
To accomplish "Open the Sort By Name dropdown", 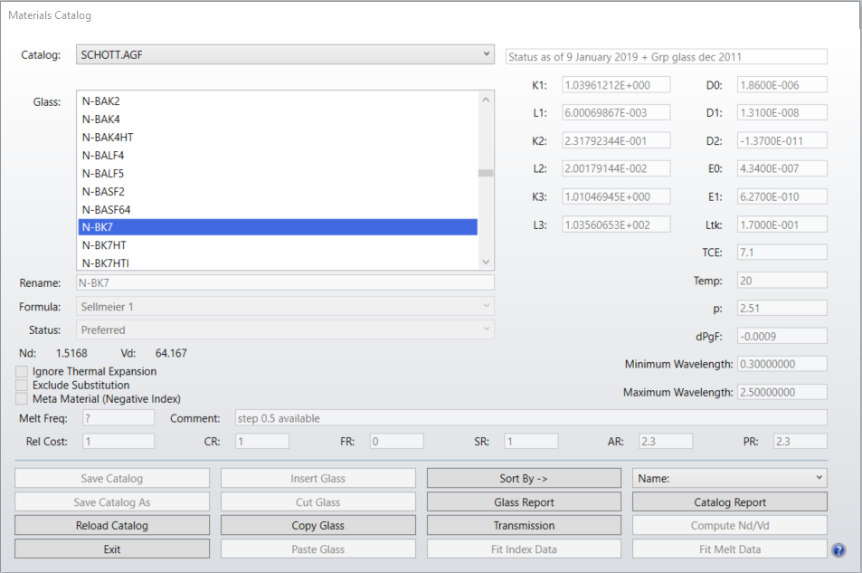I will (x=730, y=478).
